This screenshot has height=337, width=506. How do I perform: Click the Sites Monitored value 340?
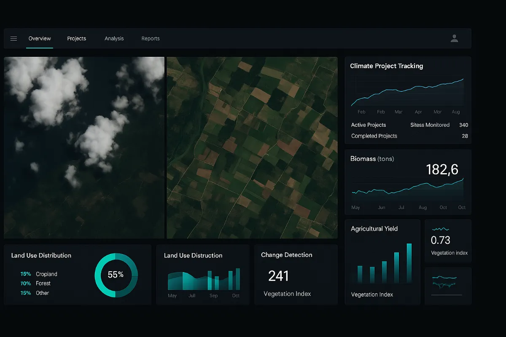tap(463, 125)
